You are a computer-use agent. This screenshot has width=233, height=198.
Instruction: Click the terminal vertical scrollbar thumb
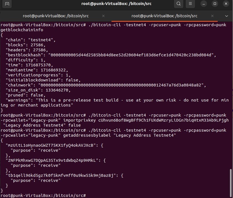coord(231,183)
